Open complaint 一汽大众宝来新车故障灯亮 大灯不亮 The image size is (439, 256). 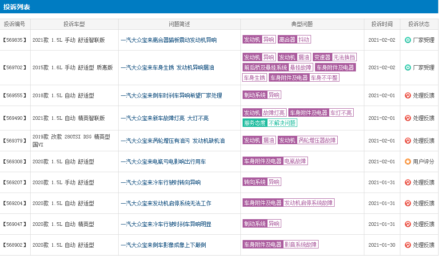tap(164, 118)
